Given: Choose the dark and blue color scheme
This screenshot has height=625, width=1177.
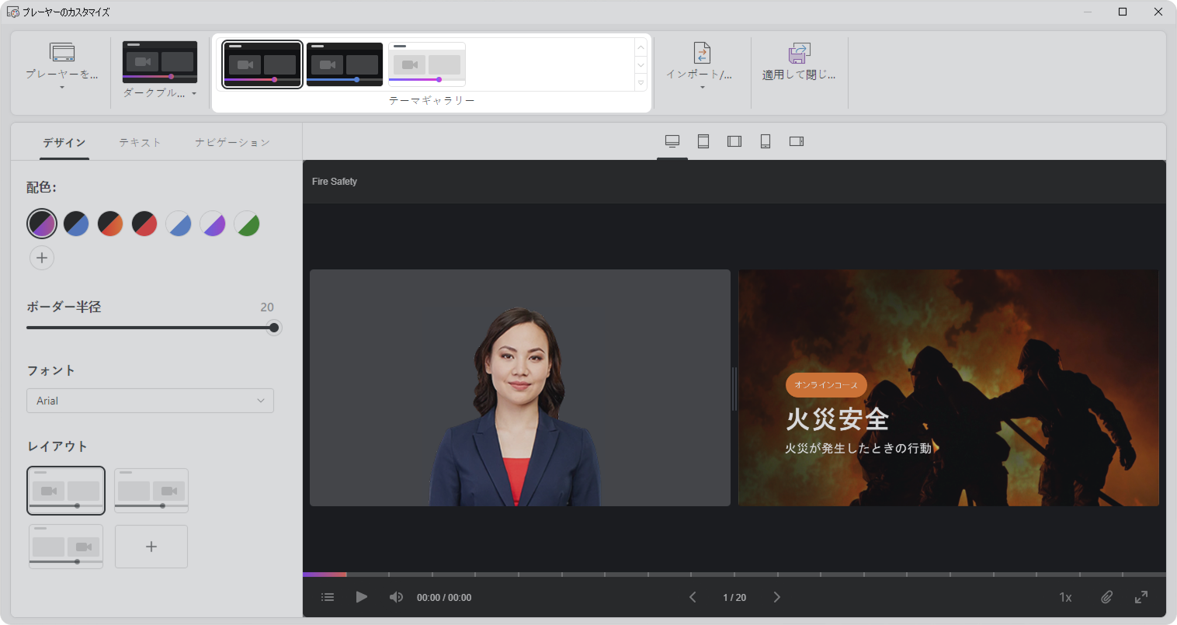Looking at the screenshot, I should [x=76, y=224].
